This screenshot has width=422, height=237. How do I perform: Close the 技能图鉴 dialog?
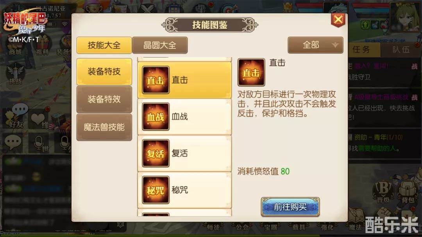(338, 19)
